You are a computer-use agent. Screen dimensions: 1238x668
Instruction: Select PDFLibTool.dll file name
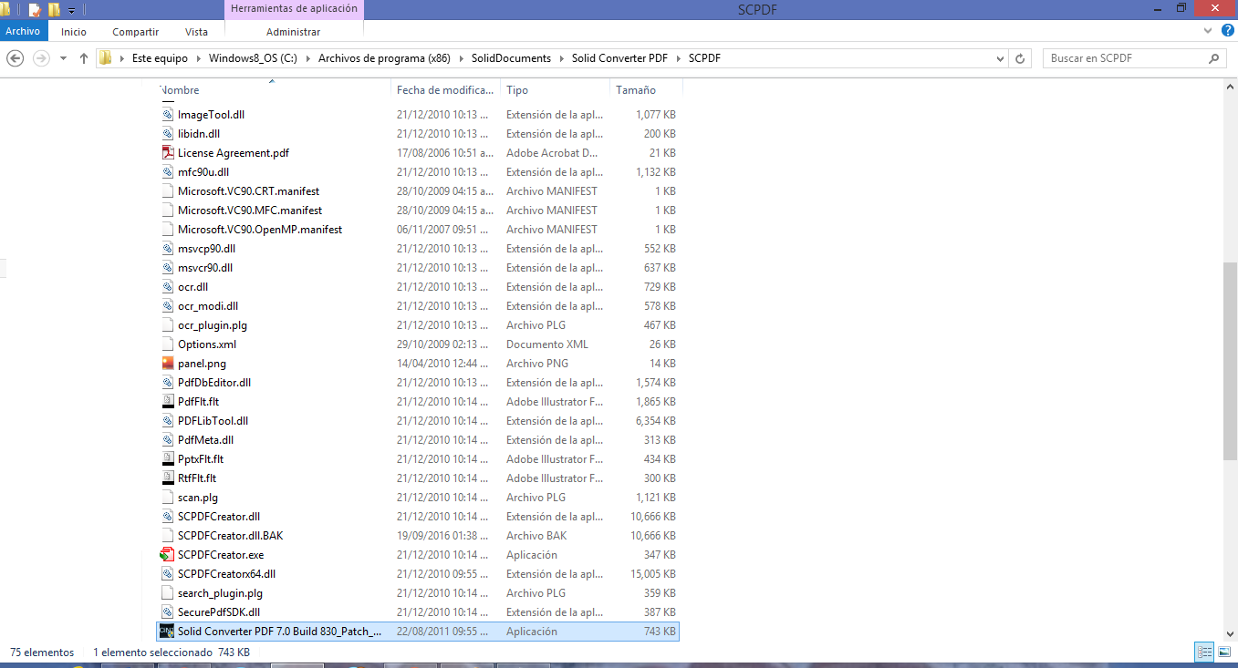pyautogui.click(x=213, y=421)
